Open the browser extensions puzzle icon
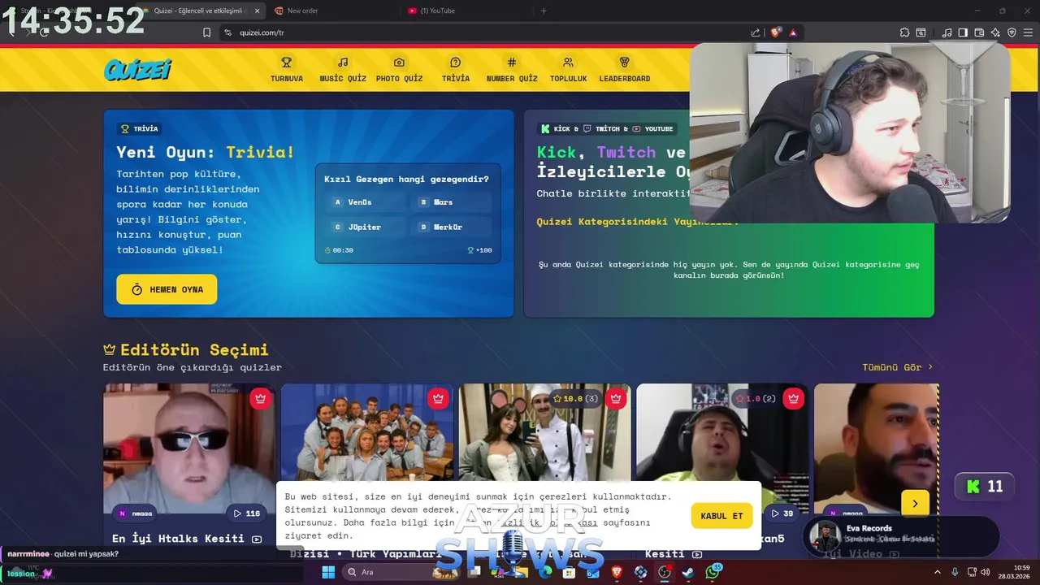The width and height of the screenshot is (1040, 585). point(904,32)
